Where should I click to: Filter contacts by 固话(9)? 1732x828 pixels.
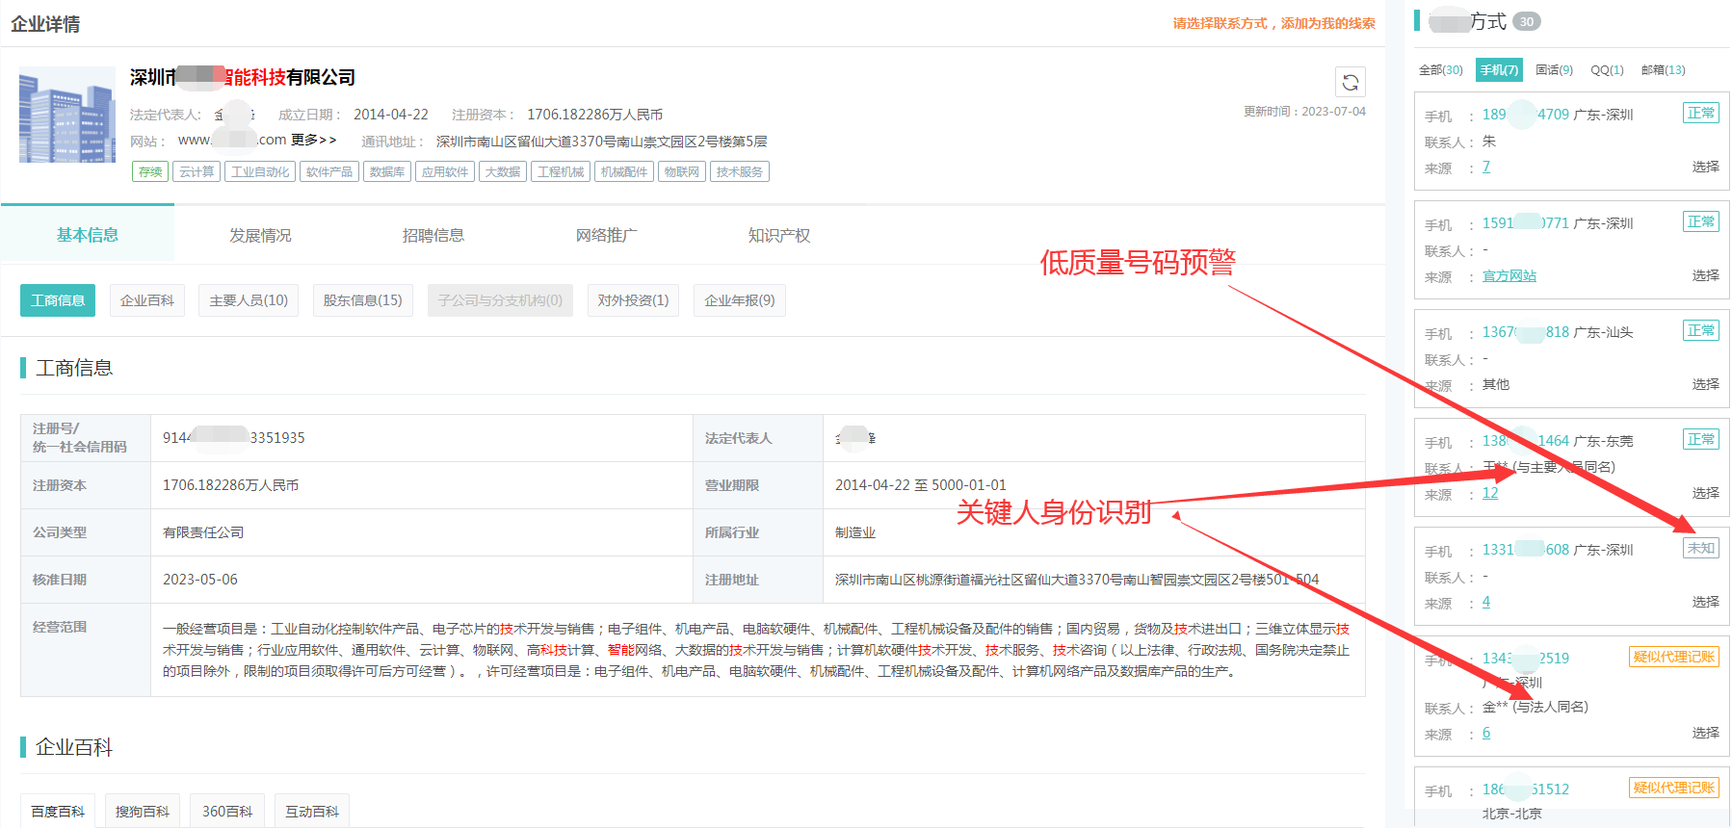(x=1553, y=70)
